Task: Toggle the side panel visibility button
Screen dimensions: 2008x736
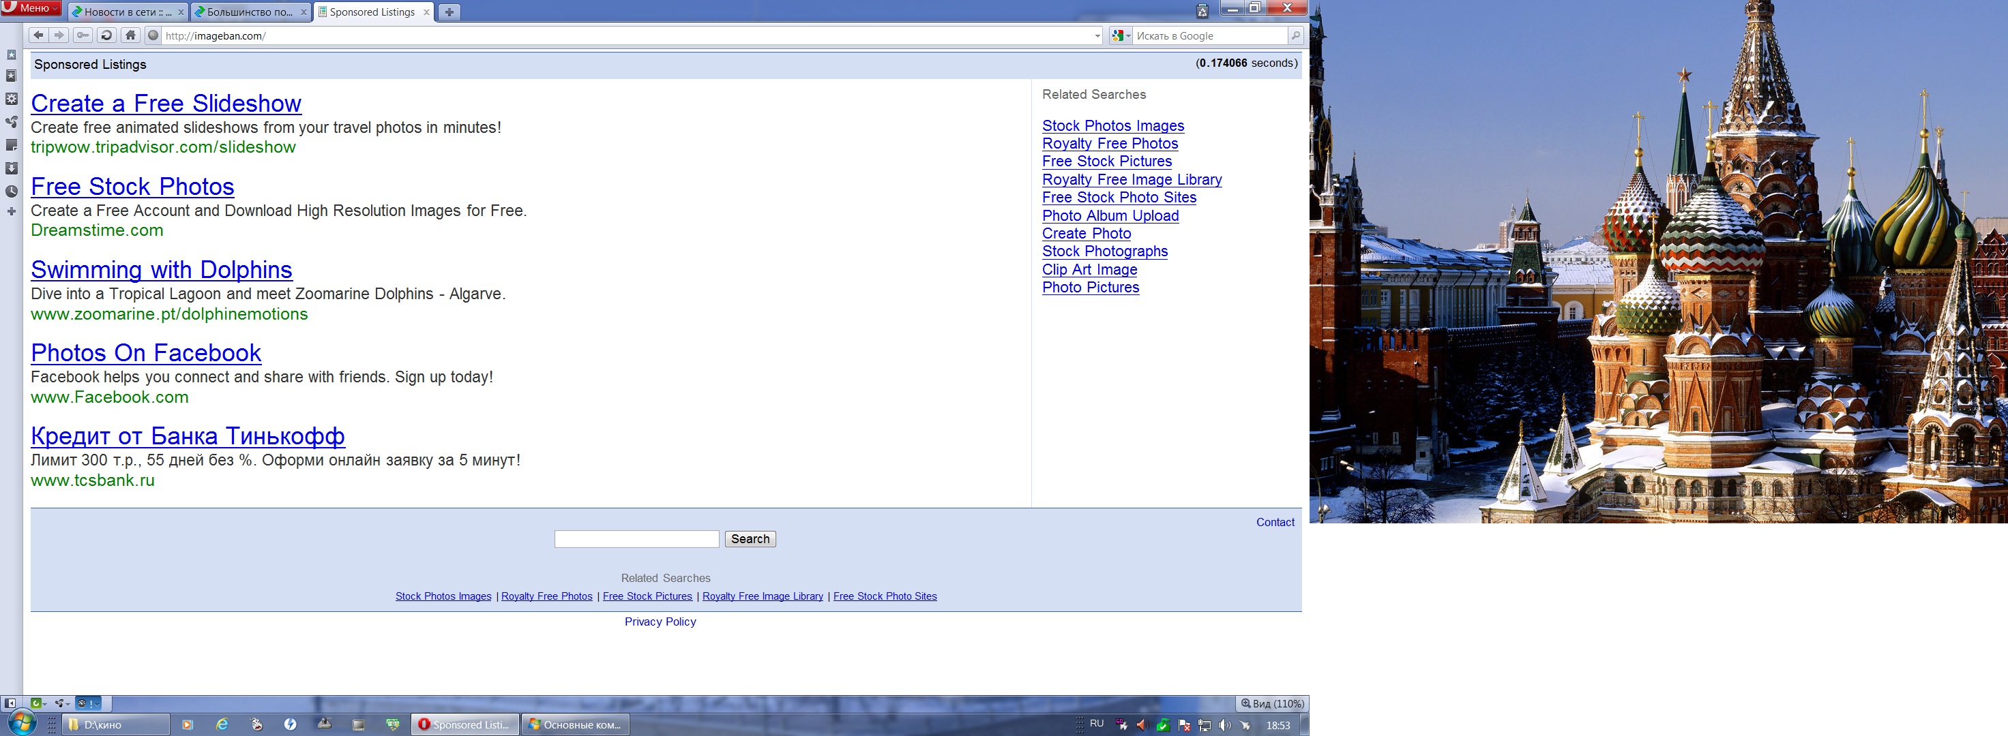Action: point(10,703)
